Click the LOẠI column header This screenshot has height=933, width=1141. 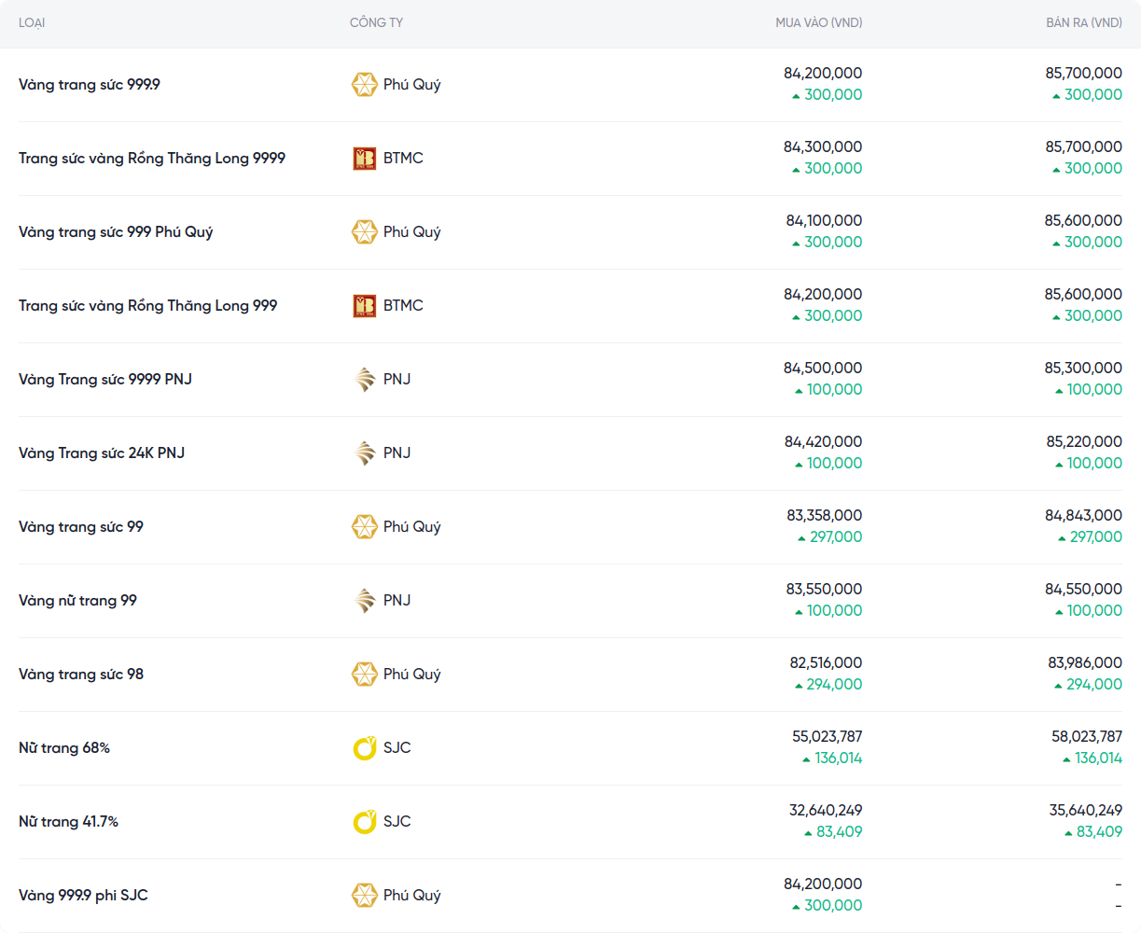click(x=32, y=22)
